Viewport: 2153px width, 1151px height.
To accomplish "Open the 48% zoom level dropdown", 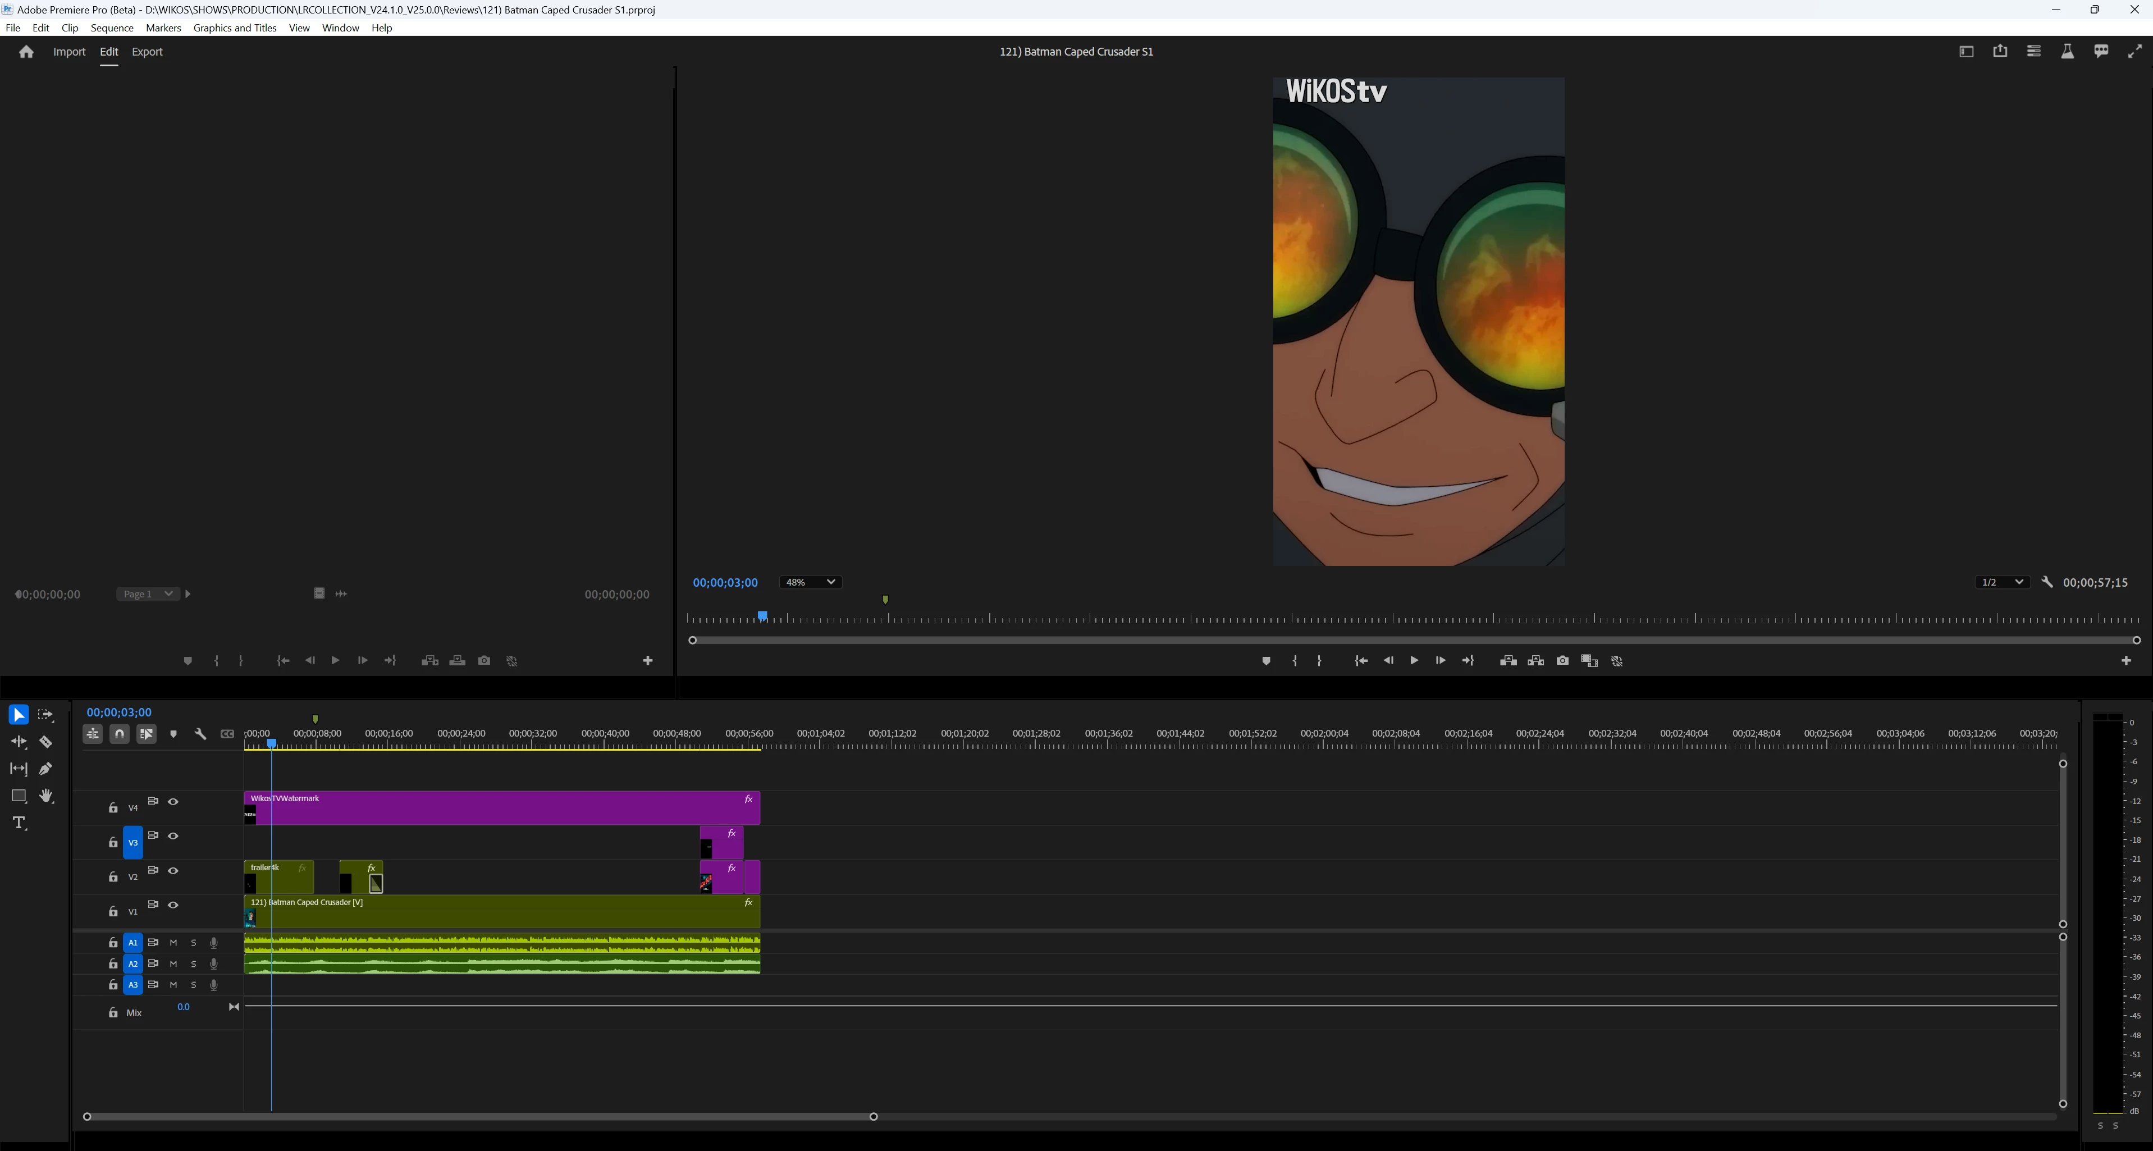I will tap(810, 583).
